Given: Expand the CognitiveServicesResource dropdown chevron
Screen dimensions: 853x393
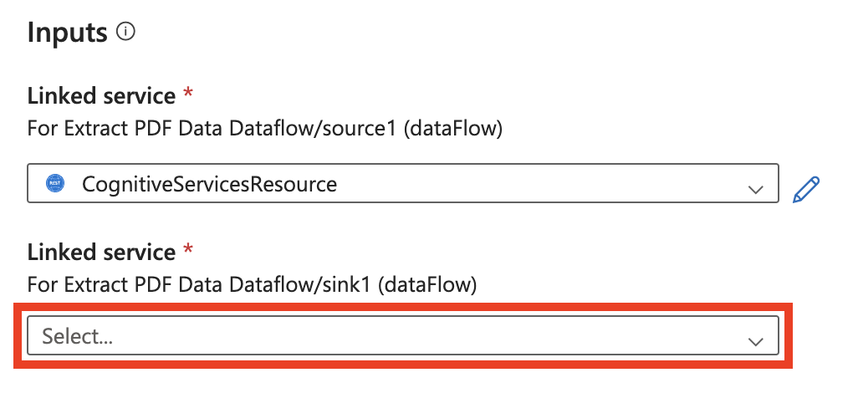Looking at the screenshot, I should (x=756, y=190).
